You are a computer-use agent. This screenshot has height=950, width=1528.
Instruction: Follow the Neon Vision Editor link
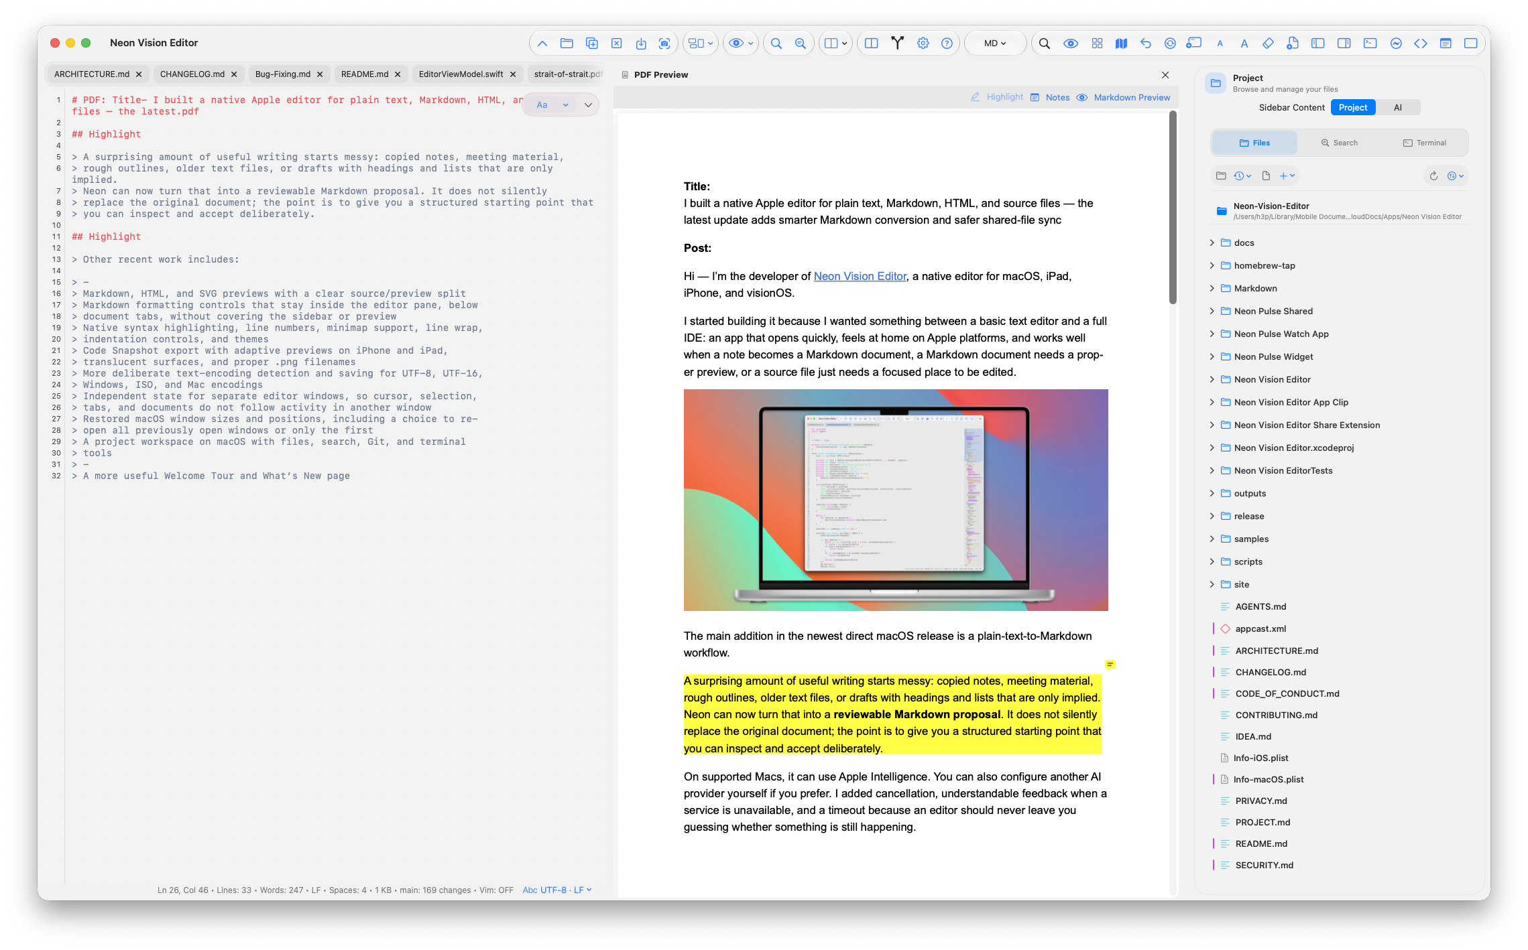tap(860, 277)
